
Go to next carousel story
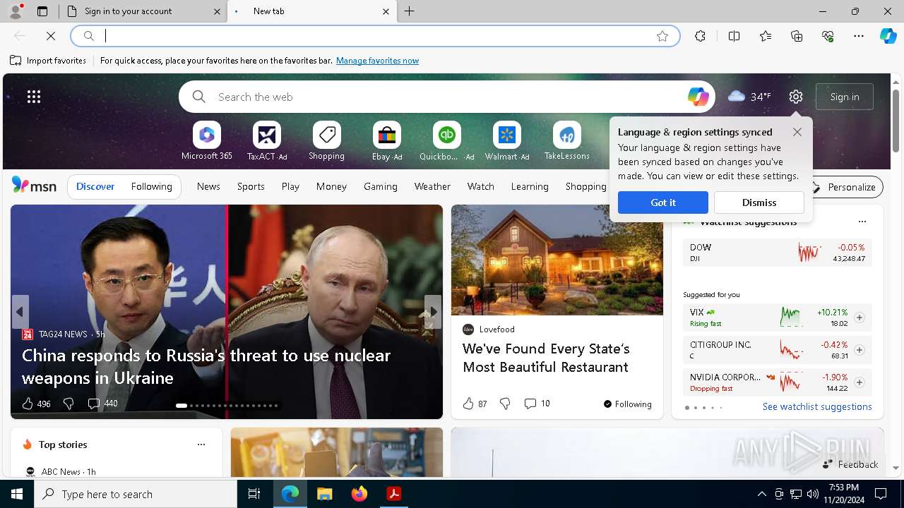pos(433,312)
